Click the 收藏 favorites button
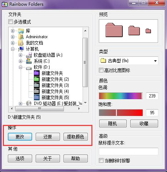 144,123
